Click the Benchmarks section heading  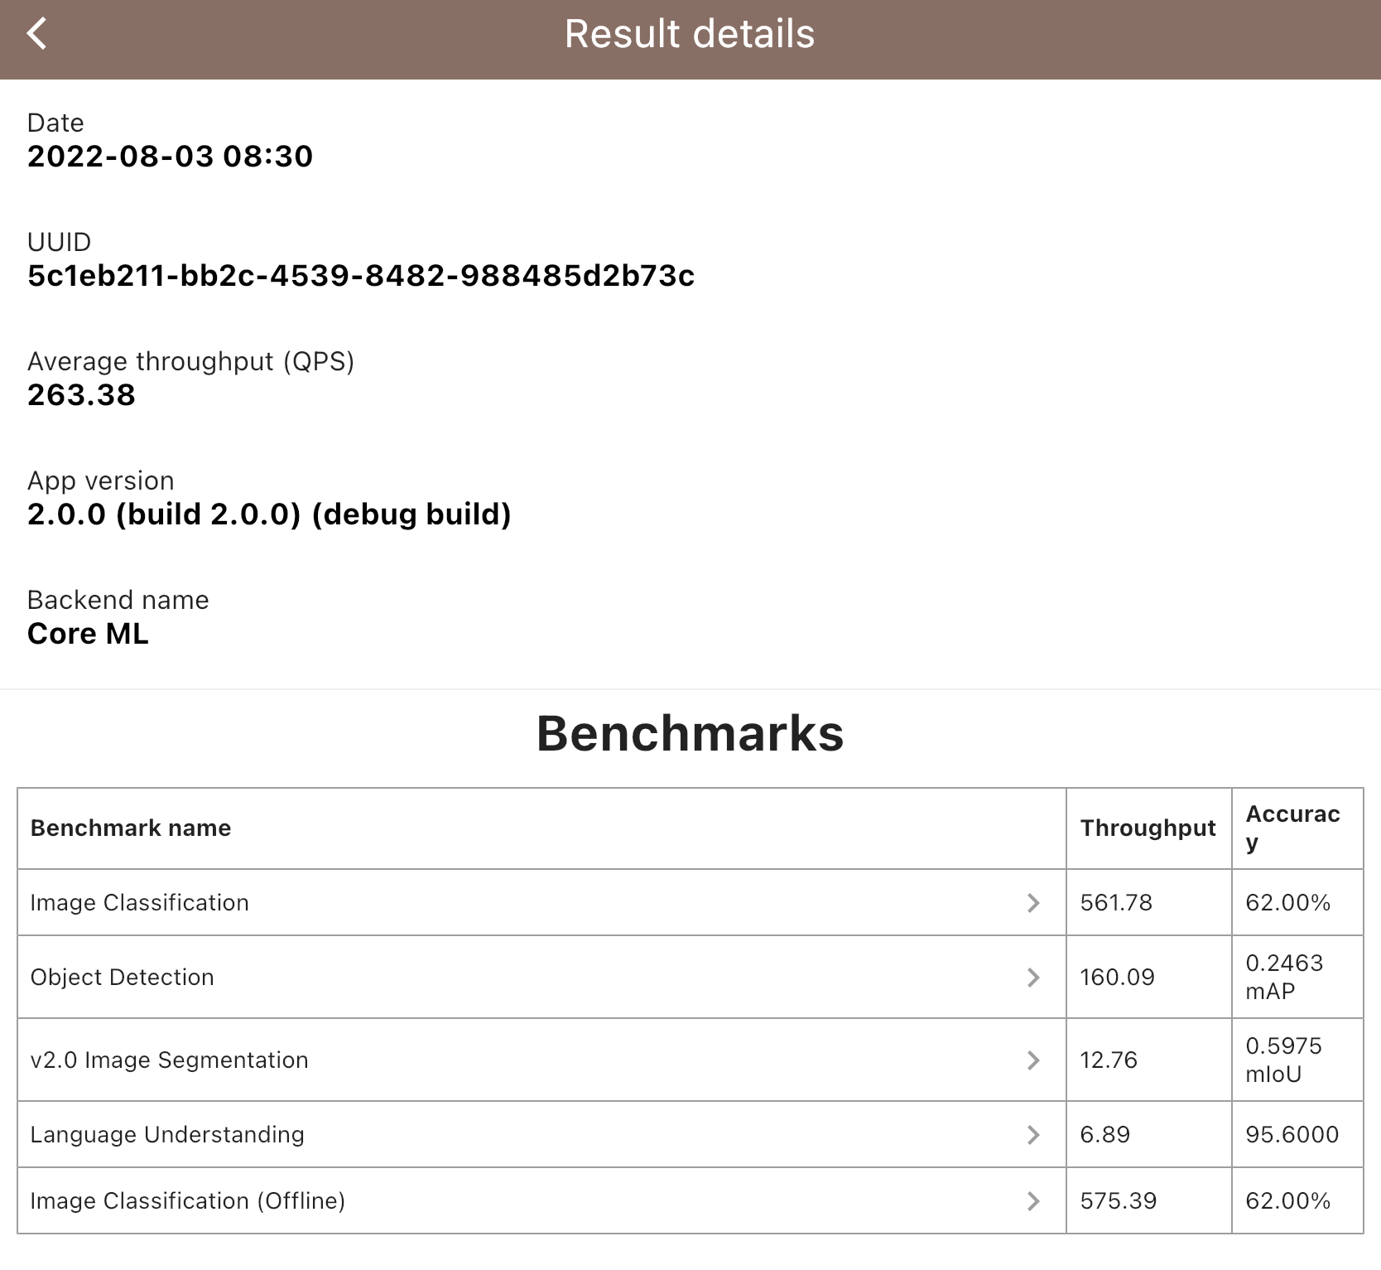point(690,732)
